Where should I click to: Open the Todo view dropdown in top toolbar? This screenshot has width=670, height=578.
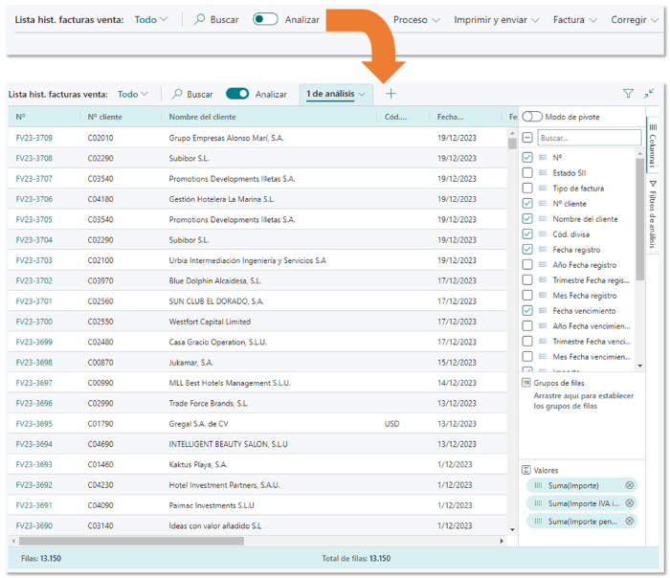[151, 20]
